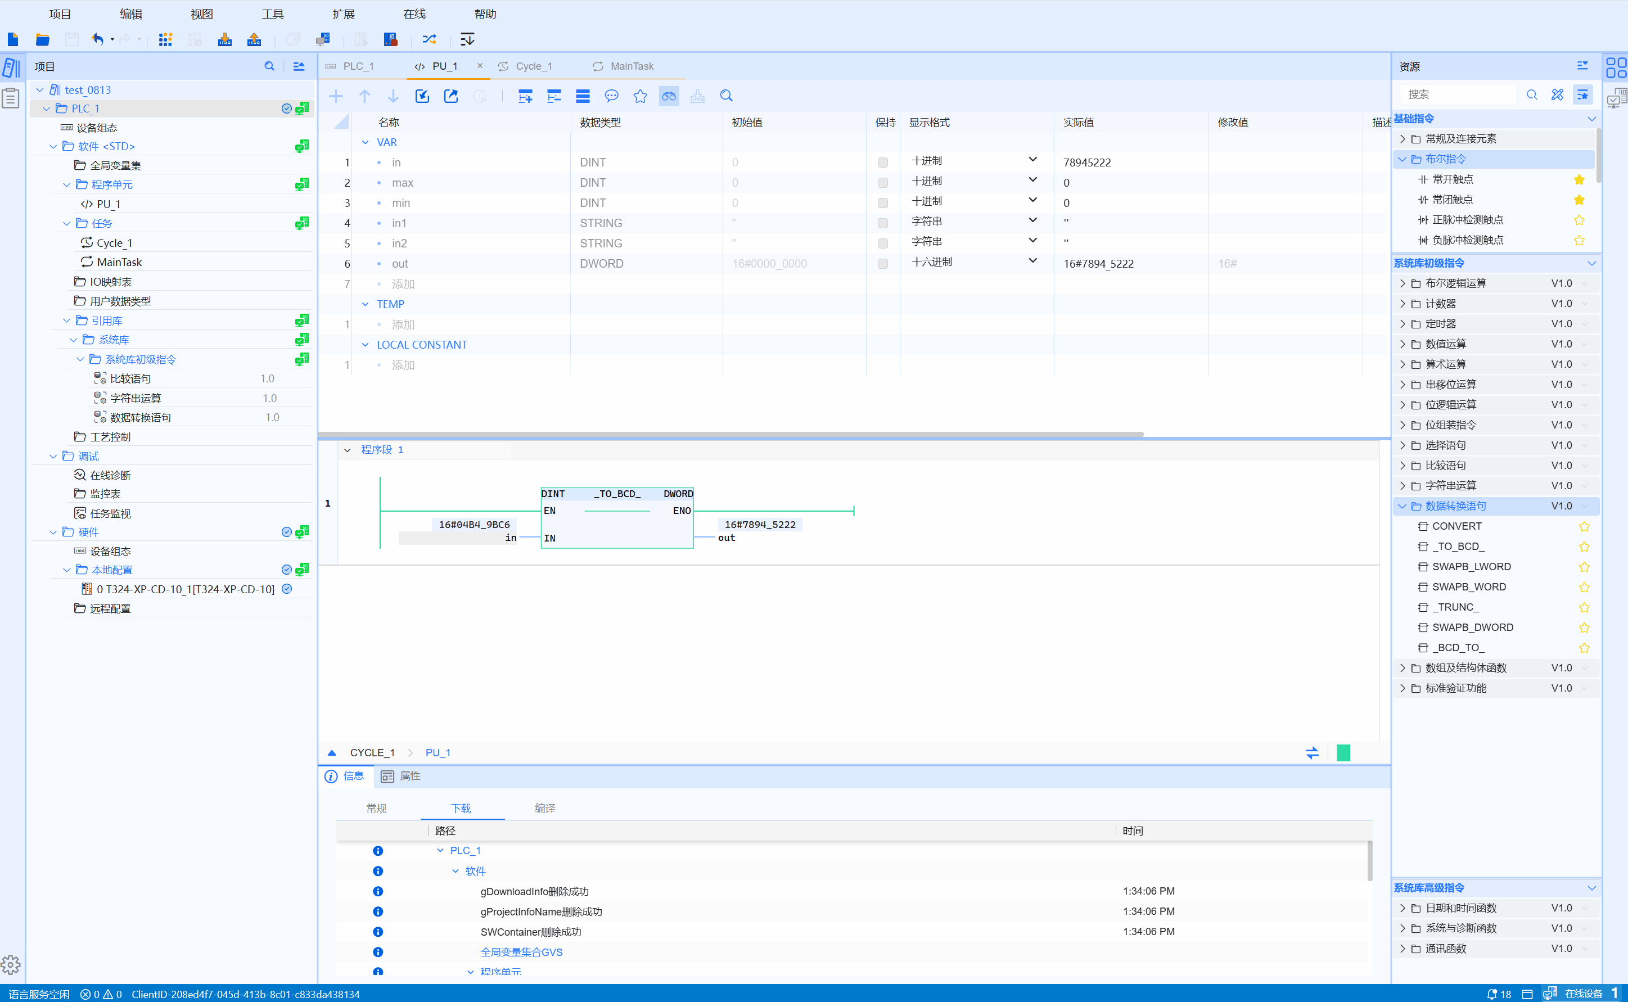Screen dimensions: 1628x1002
Task: Favorite the _TO_BCD_ instruction star
Action: [1584, 547]
